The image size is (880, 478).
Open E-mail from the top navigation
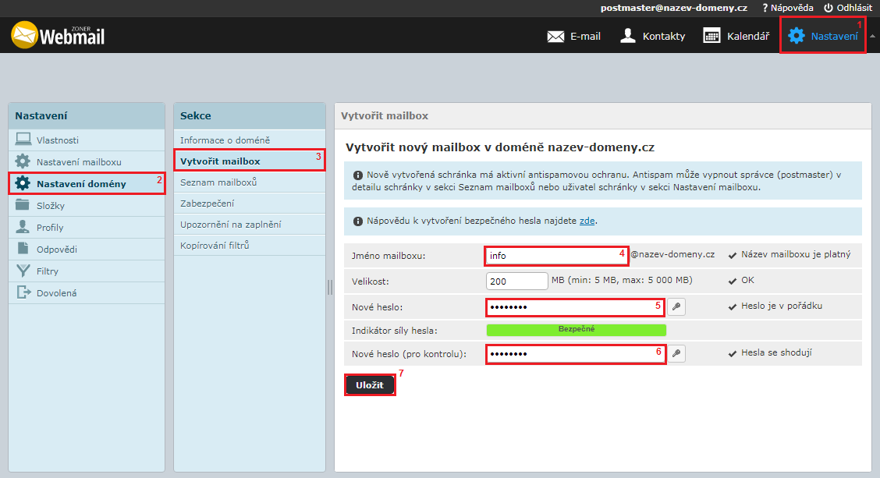point(573,36)
